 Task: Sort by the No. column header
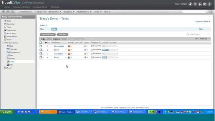(47, 43)
